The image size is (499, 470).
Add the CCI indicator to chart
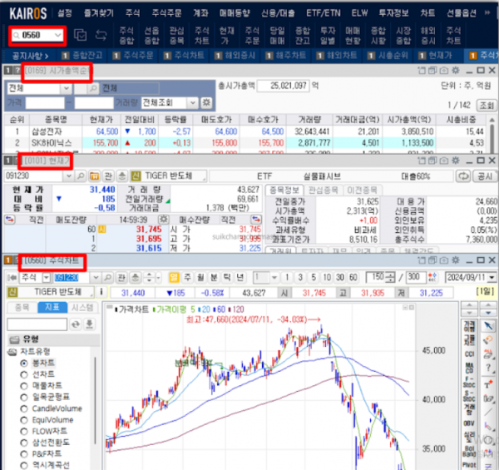tap(469, 354)
